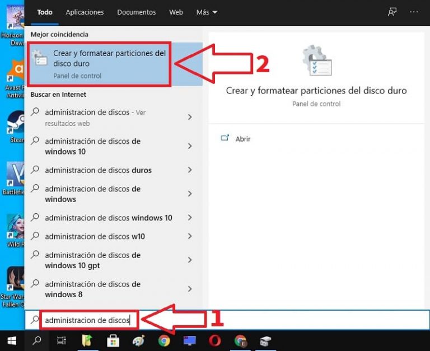
Task: Open Horizon Zero Dawn desktop shortcut
Action: pyautogui.click(x=13, y=25)
